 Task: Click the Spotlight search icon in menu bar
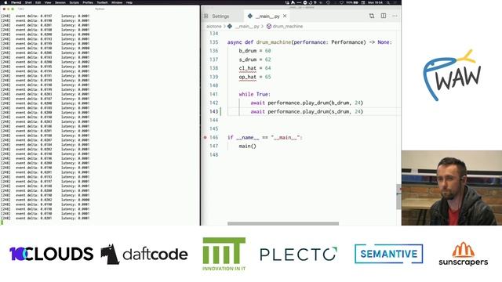click(388, 2)
